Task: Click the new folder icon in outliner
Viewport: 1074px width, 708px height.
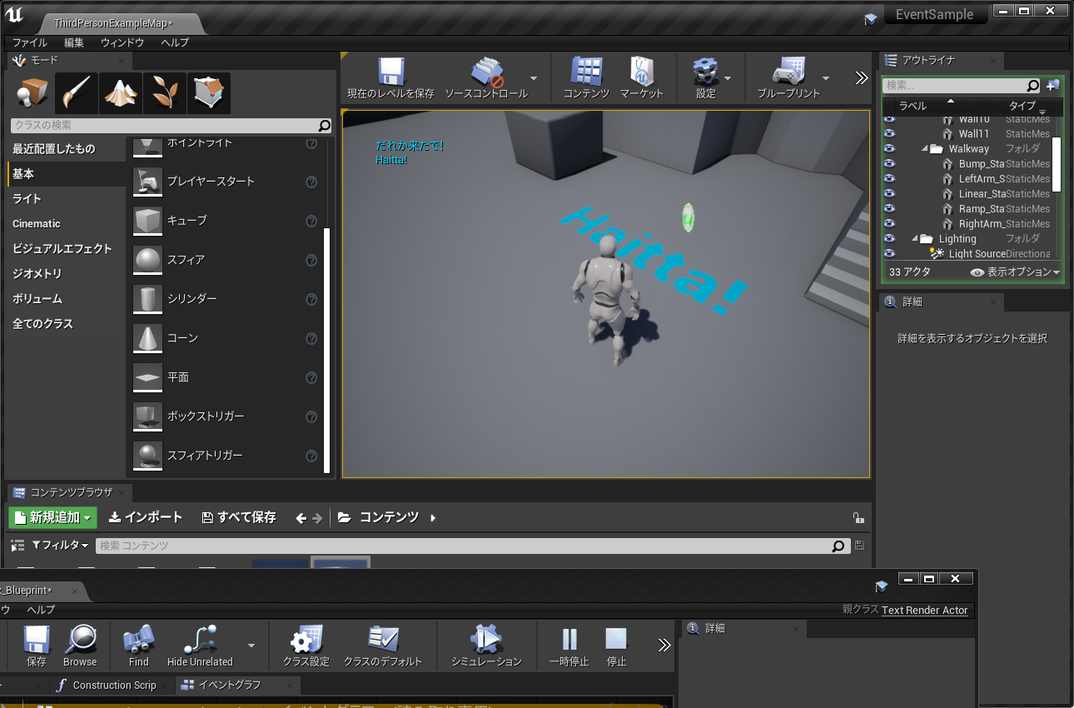Action: coord(1053,85)
